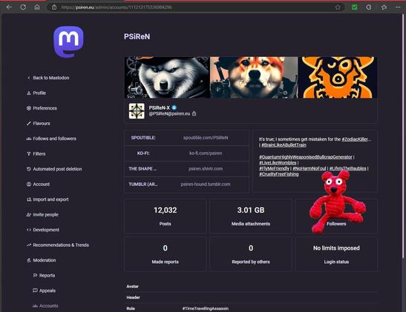
Task: Click the #CrueltyFreeFishing hashtag
Action: (x=279, y=174)
